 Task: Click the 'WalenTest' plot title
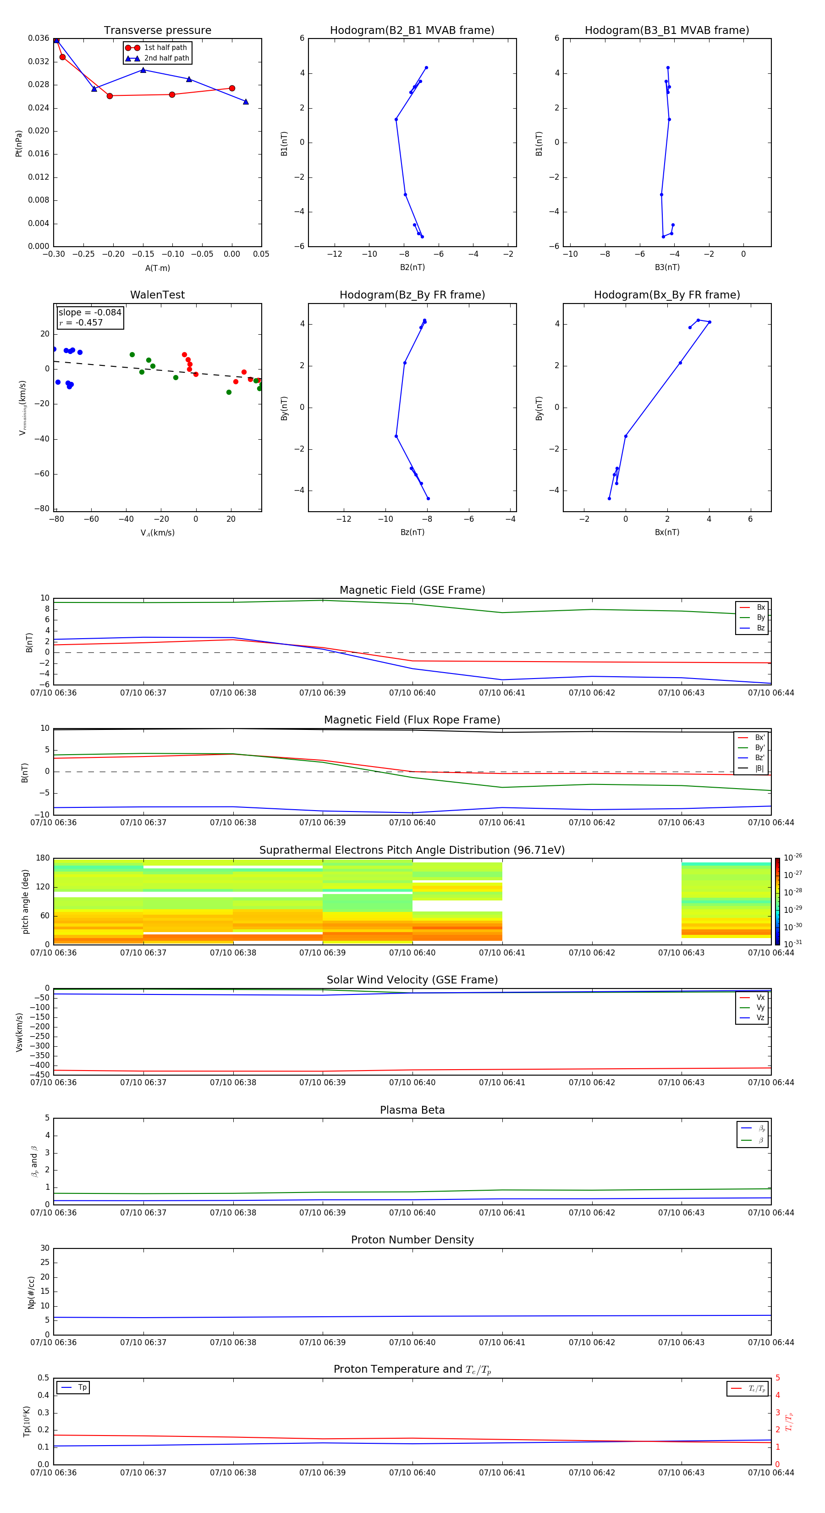157,295
